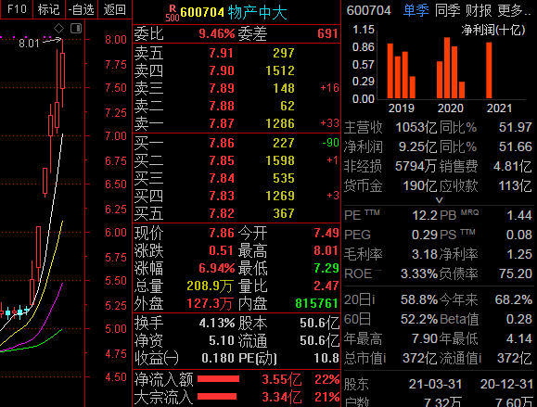This screenshot has height=407, width=537.
Task: Click the 净流入额 amount 3.55亿
Action: pyautogui.click(x=282, y=379)
